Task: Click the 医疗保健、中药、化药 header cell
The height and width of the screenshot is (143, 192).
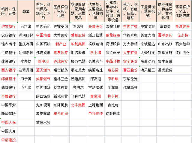Action: point(61,11)
